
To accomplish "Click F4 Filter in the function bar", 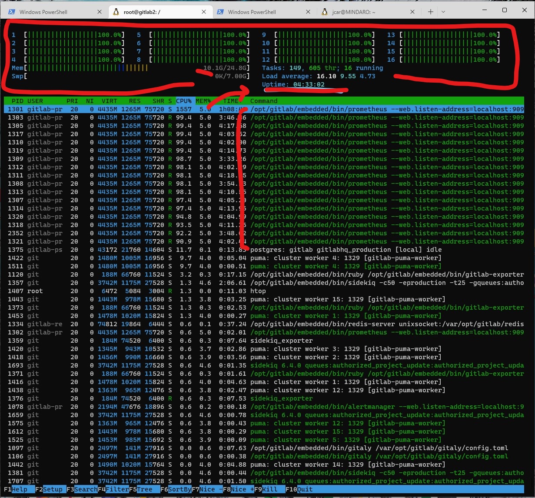I will [x=113, y=489].
